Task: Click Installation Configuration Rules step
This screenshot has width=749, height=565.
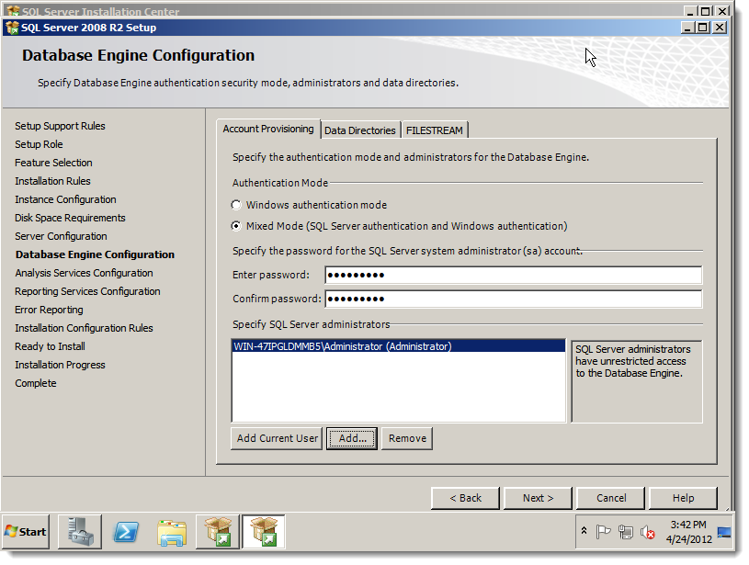Action: [84, 328]
